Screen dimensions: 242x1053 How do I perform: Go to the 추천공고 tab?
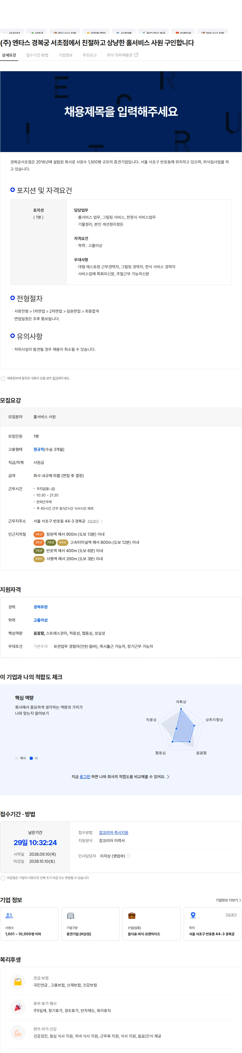[x=89, y=55]
